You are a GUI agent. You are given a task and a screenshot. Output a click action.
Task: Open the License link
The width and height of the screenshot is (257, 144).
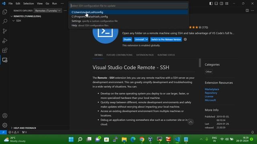pyautogui.click(x=209, y=96)
